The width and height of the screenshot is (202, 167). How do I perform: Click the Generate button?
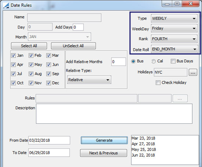(104, 140)
